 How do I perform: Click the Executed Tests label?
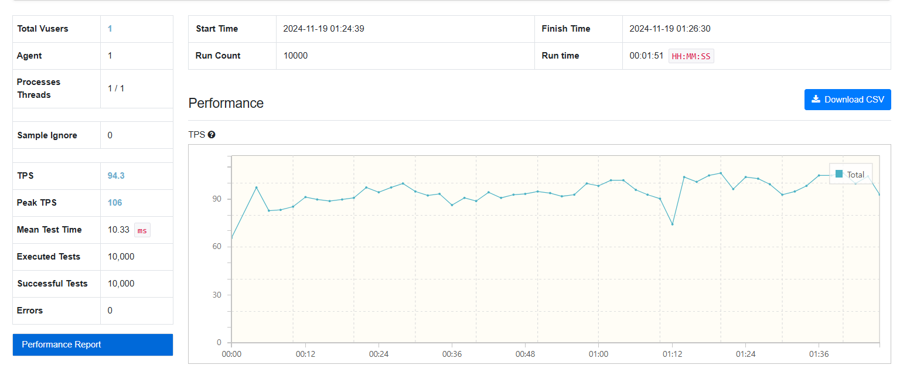coord(49,257)
